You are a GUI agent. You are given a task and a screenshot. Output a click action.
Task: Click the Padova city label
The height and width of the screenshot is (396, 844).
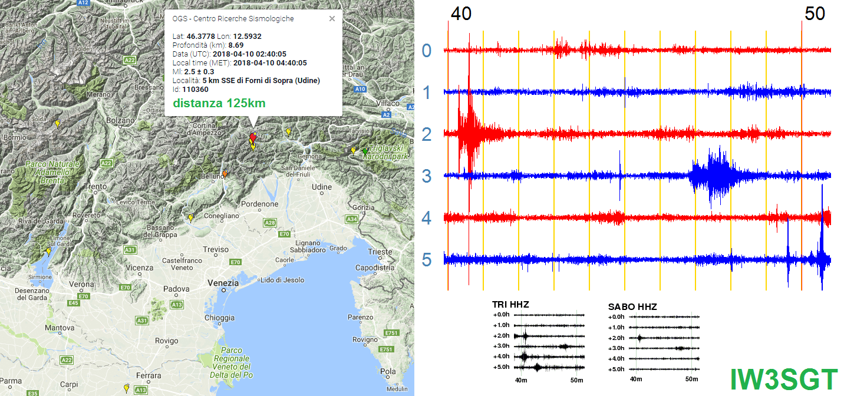[x=176, y=289]
